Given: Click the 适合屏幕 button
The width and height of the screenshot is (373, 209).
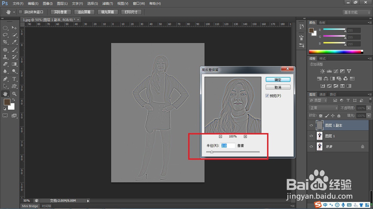Looking at the screenshot, I should tap(84, 12).
